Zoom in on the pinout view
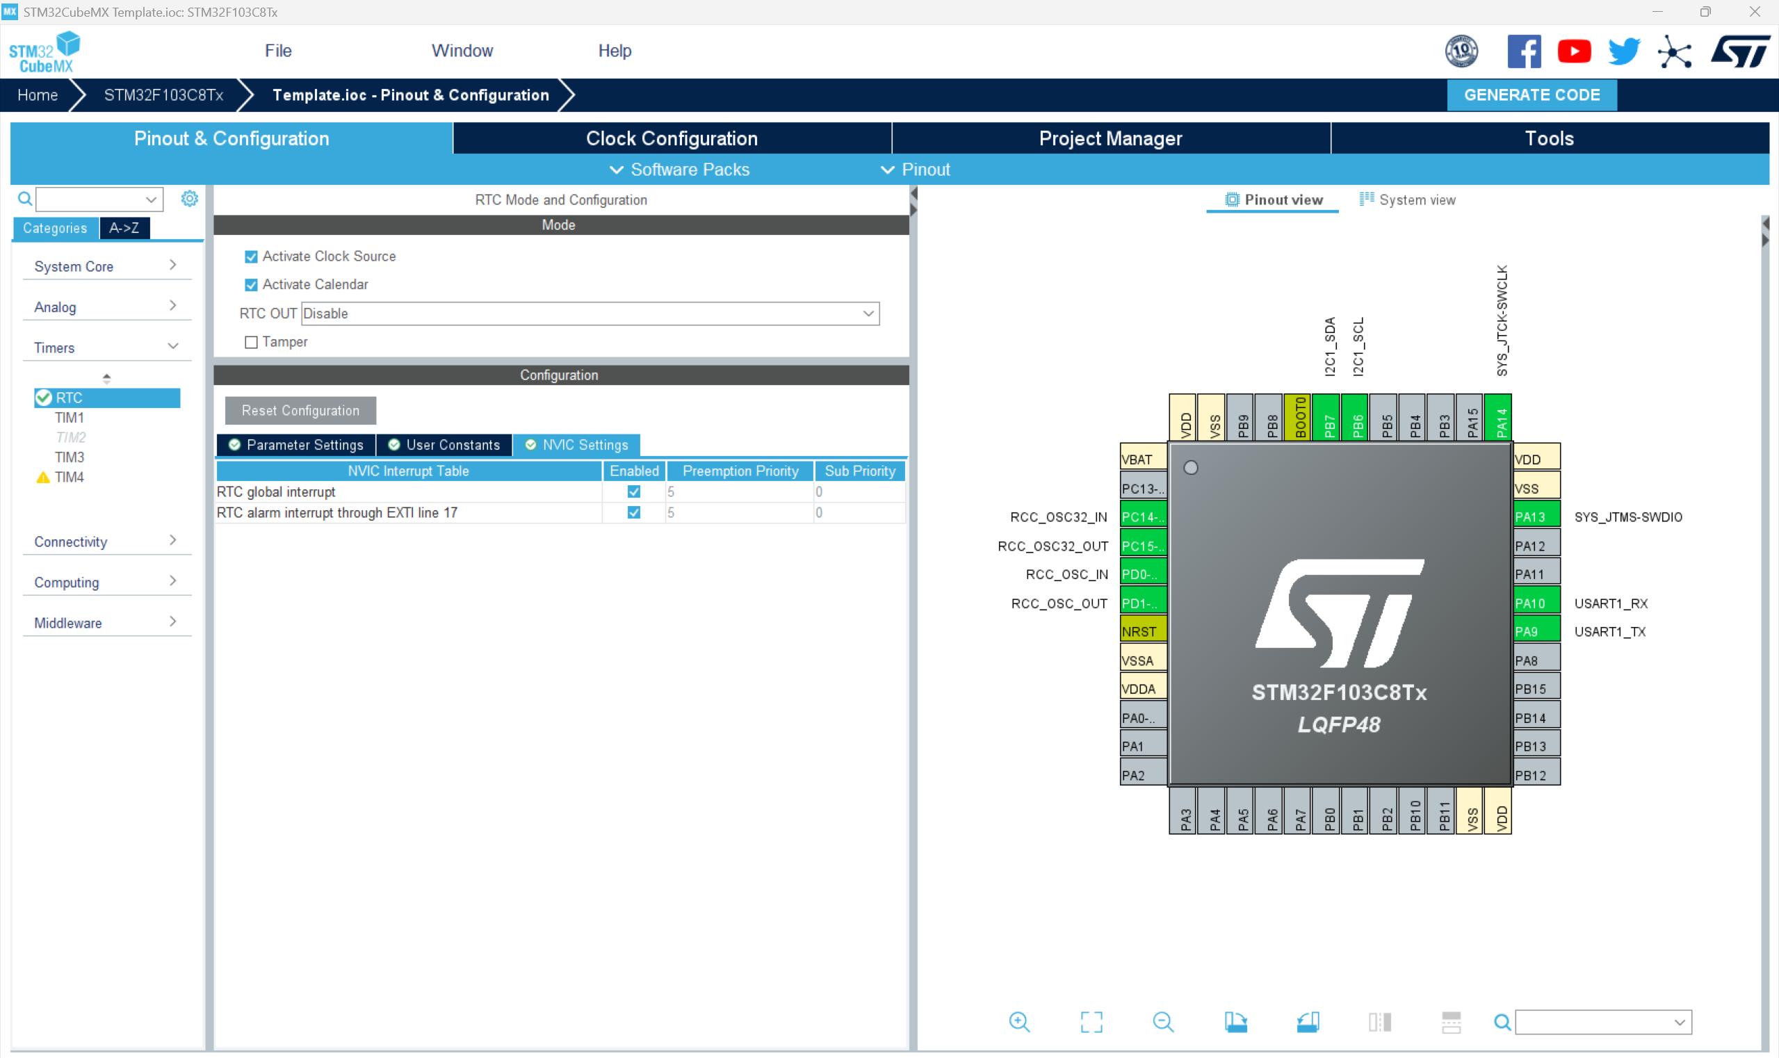Viewport: 1779px width, 1058px height. (x=1019, y=1022)
